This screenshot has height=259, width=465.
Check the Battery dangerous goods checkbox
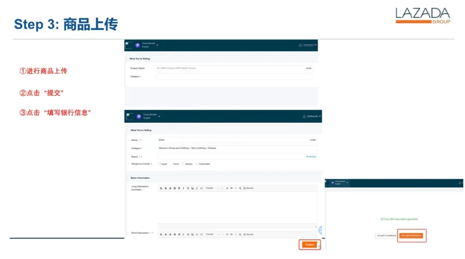coord(183,164)
